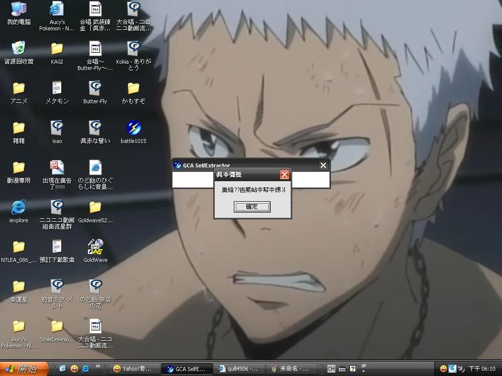The height and width of the screenshot is (376, 502).
Task: Open the 出現在廣告了!!!!! image file
Action: tap(57, 175)
